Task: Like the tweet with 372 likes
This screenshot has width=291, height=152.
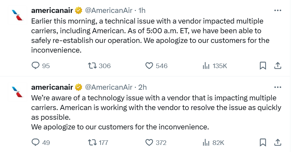Action: click(149, 142)
